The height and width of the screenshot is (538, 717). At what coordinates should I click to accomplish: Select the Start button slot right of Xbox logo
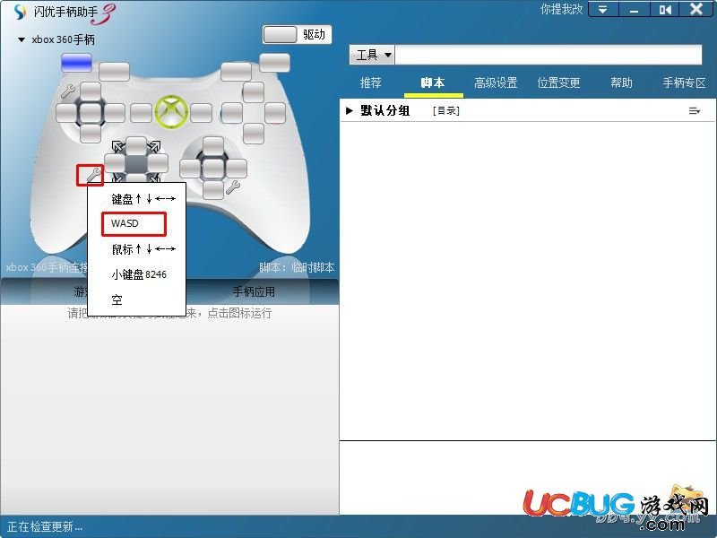click(201, 113)
